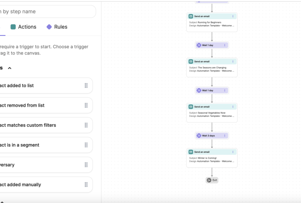Open three-dot menu on Seasons are Changing email
Image resolution: width=301 pixels, height=203 pixels.
click(233, 62)
